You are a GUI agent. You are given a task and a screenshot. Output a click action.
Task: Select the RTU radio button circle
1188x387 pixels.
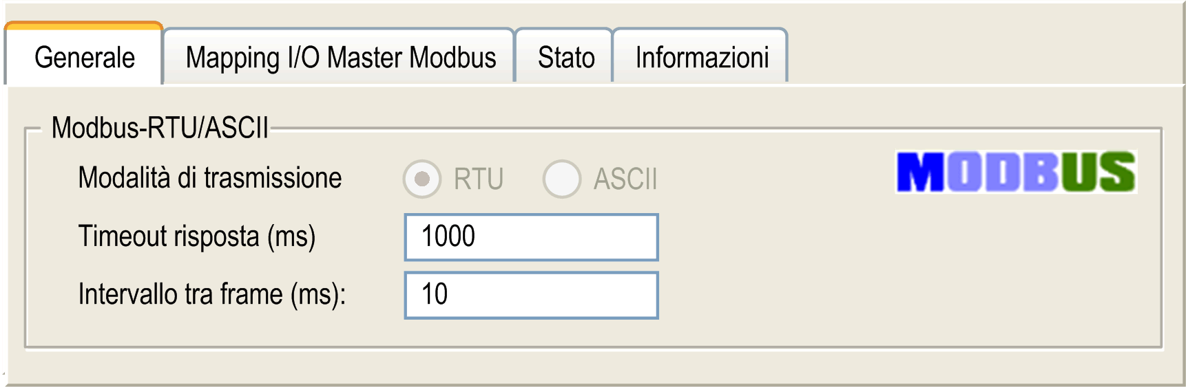pyautogui.click(x=422, y=179)
